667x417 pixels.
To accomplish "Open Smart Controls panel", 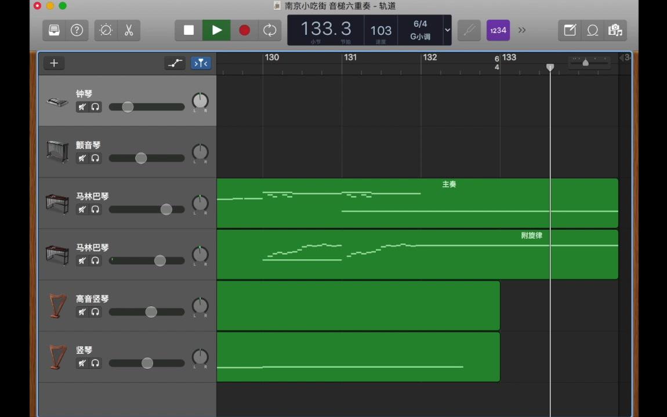I will click(106, 30).
